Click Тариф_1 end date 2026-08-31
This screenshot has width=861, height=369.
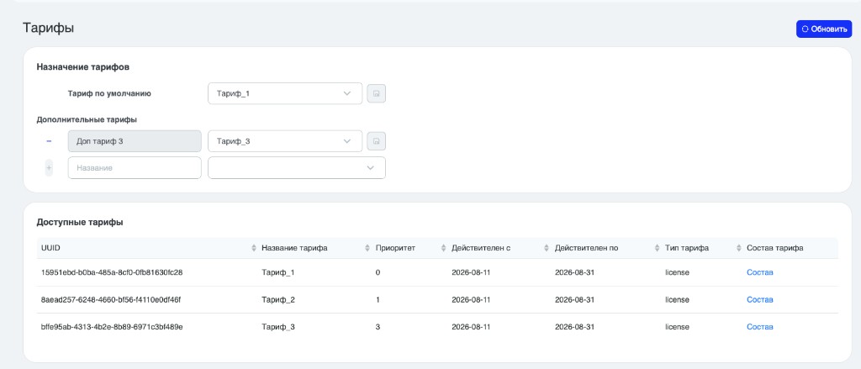coord(574,272)
